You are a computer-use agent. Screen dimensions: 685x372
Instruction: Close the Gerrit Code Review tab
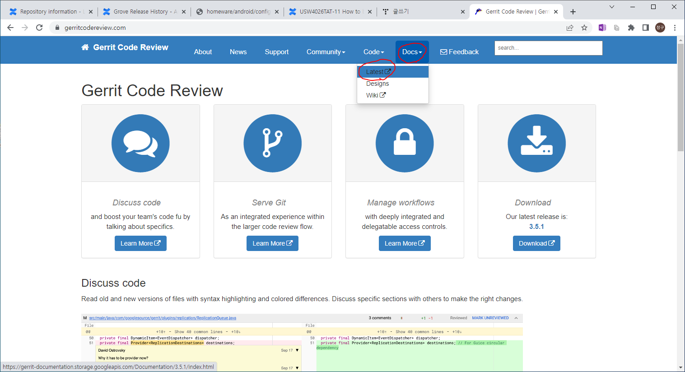point(556,12)
